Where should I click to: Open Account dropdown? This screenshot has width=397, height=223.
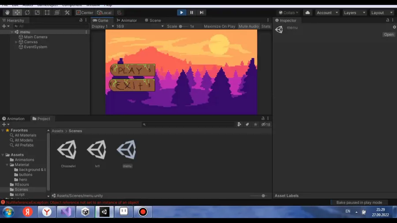[x=327, y=12]
